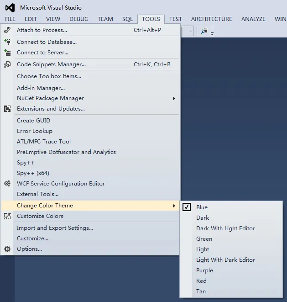The image size is (287, 302).
Task: Launch the ATL/MFC Trace Tool
Action: point(90,142)
